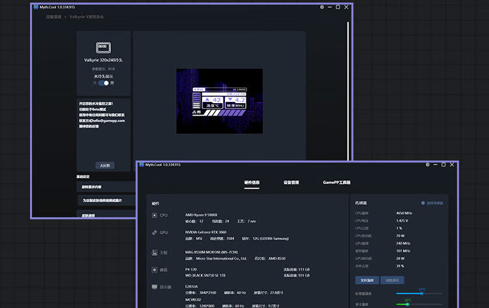Toggle the water block display switch
This screenshot has height=308, width=489.
[104, 83]
